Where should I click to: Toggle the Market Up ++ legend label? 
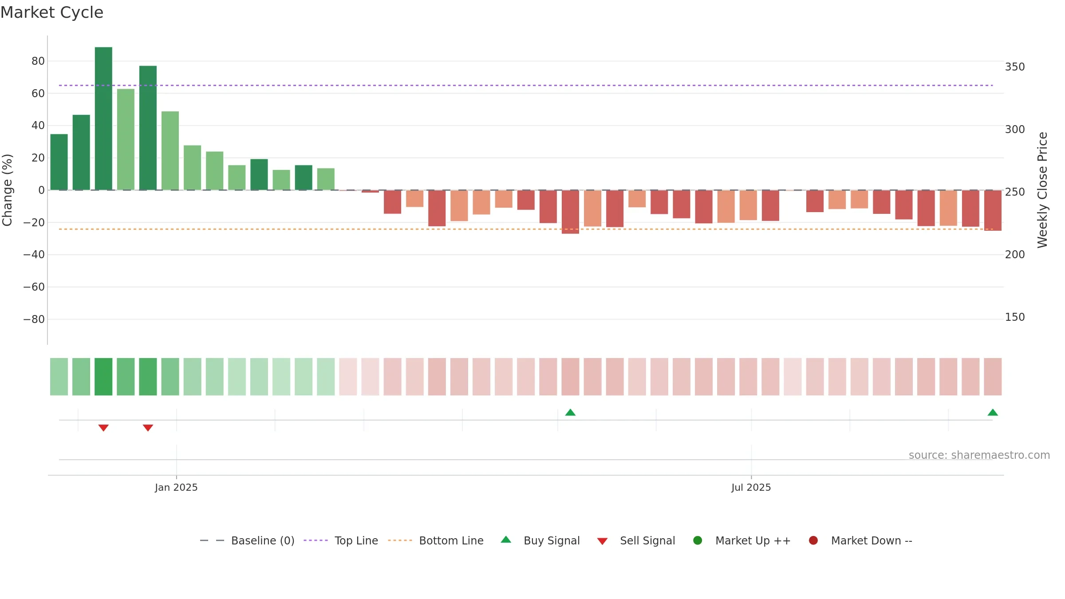tap(753, 541)
